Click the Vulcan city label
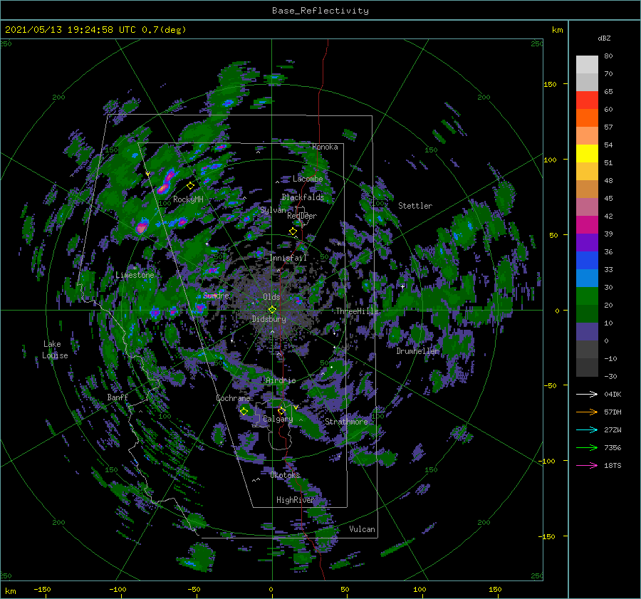Image resolution: width=641 pixels, height=599 pixels. point(363,529)
